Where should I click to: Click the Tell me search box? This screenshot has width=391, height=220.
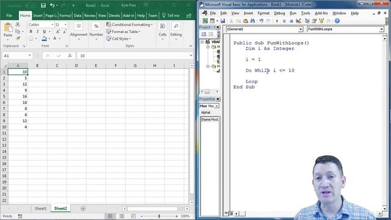pos(171,15)
